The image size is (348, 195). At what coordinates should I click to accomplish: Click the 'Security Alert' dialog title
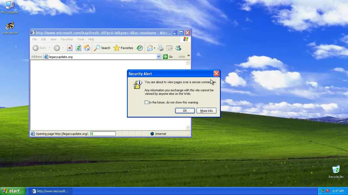click(140, 74)
